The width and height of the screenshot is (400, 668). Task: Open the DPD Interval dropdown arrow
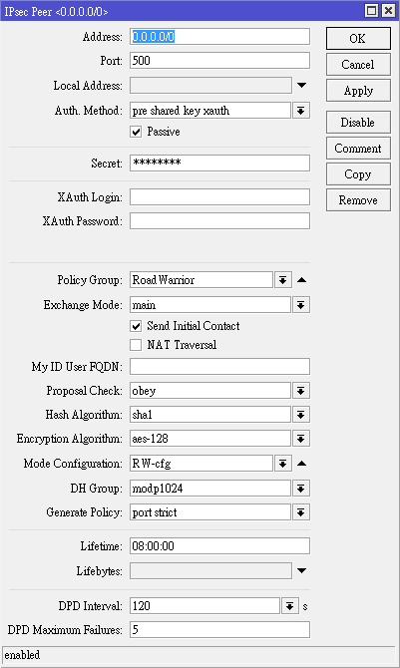(x=289, y=606)
